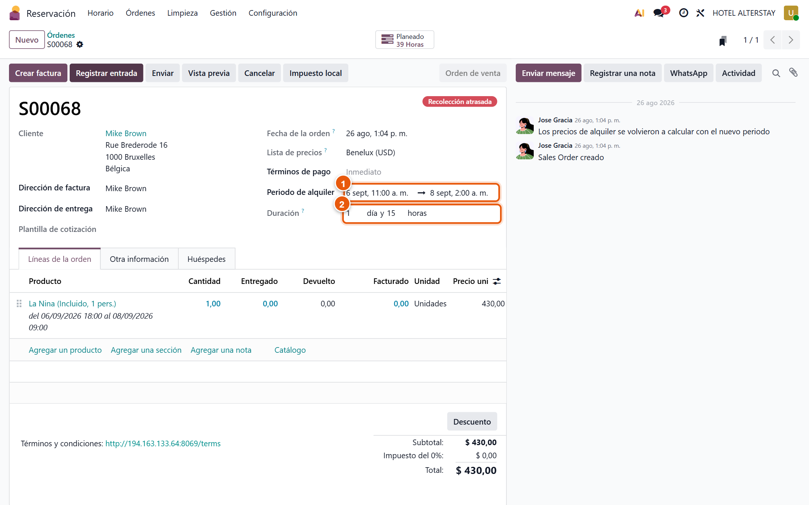Click the Vista previa button
The height and width of the screenshot is (505, 809).
pos(209,73)
